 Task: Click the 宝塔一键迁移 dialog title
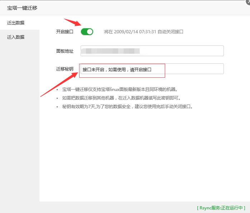[x=22, y=8]
